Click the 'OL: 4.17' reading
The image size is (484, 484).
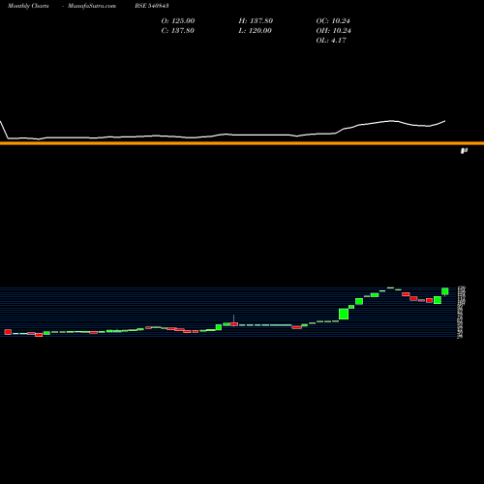click(x=331, y=41)
